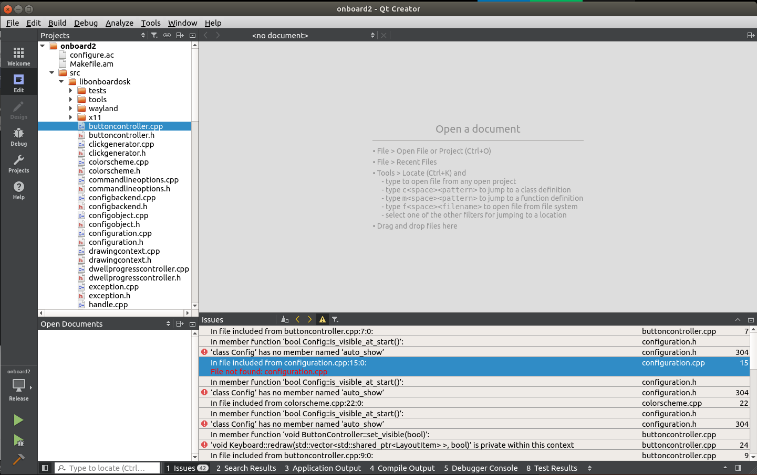
Task: Toggle the show warnings icon in Issues
Action: click(323, 319)
